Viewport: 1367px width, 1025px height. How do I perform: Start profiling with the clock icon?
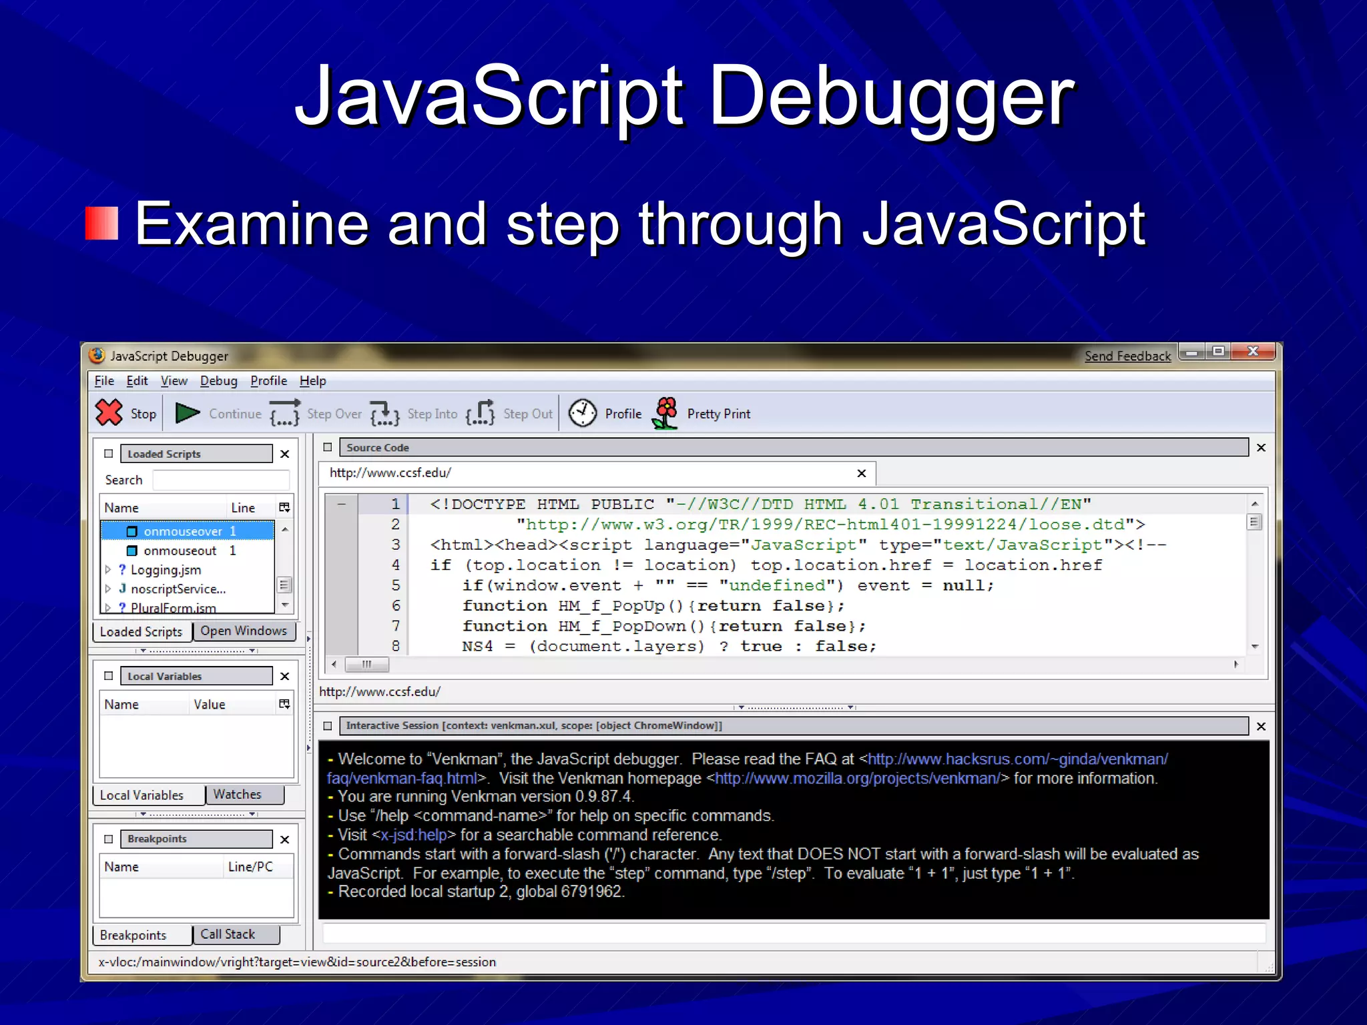click(583, 413)
